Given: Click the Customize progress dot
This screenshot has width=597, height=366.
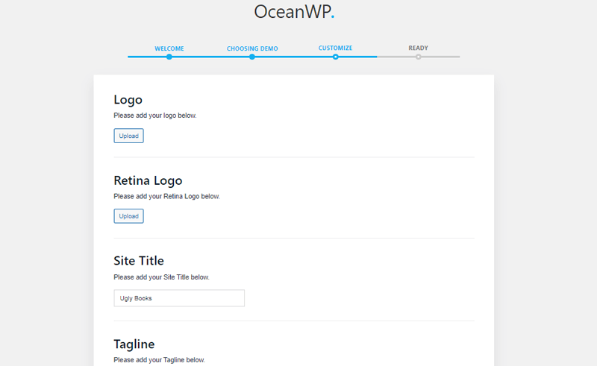Looking at the screenshot, I should pyautogui.click(x=335, y=57).
